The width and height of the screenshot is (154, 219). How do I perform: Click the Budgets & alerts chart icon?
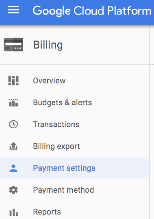(13, 102)
